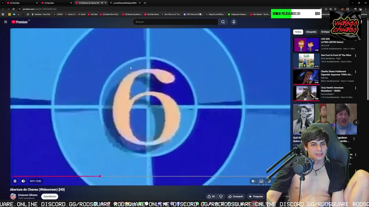Open options for Charlie Sheen Parliament video
The width and height of the screenshot is (369, 207).
pos(355,72)
